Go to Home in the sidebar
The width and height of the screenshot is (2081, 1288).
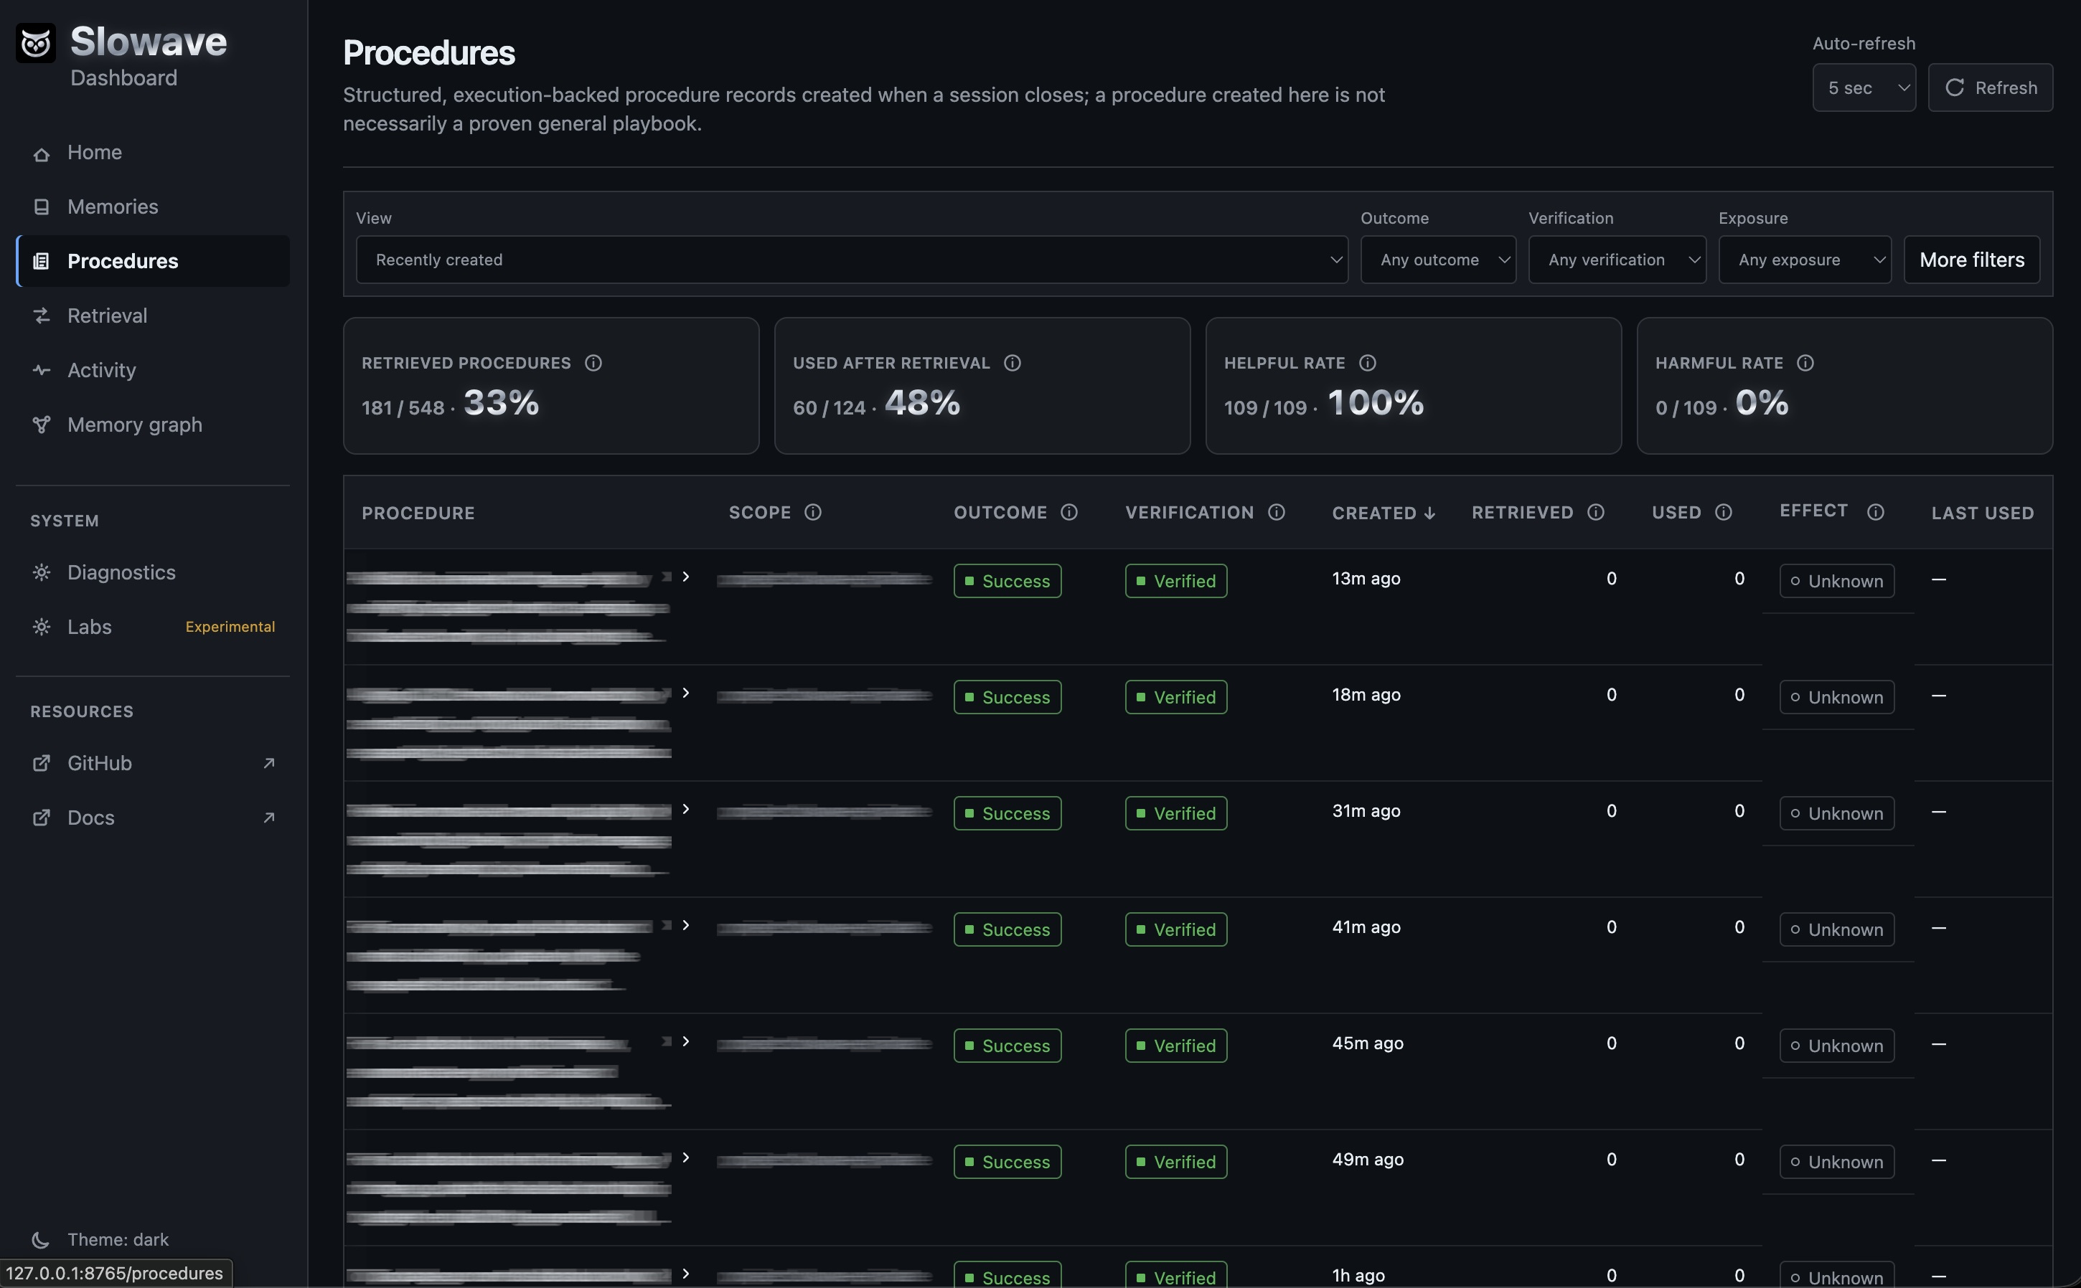(x=154, y=153)
